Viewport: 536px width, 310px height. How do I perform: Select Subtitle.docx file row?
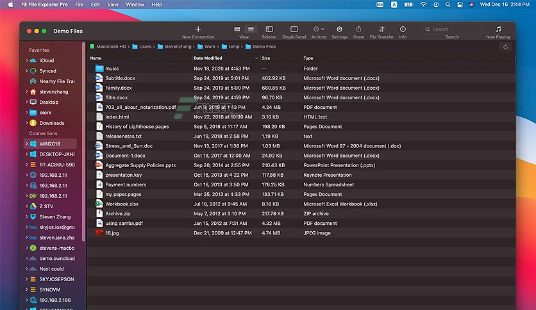pos(301,78)
